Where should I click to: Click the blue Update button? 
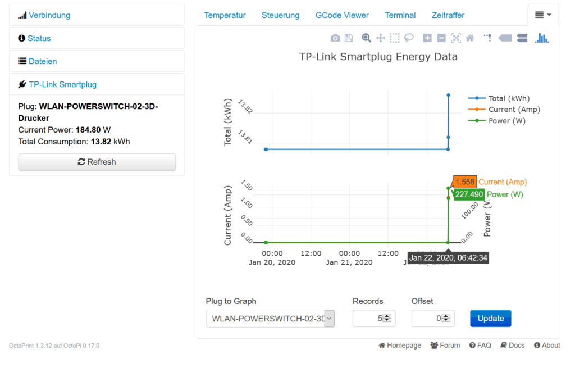coord(491,319)
